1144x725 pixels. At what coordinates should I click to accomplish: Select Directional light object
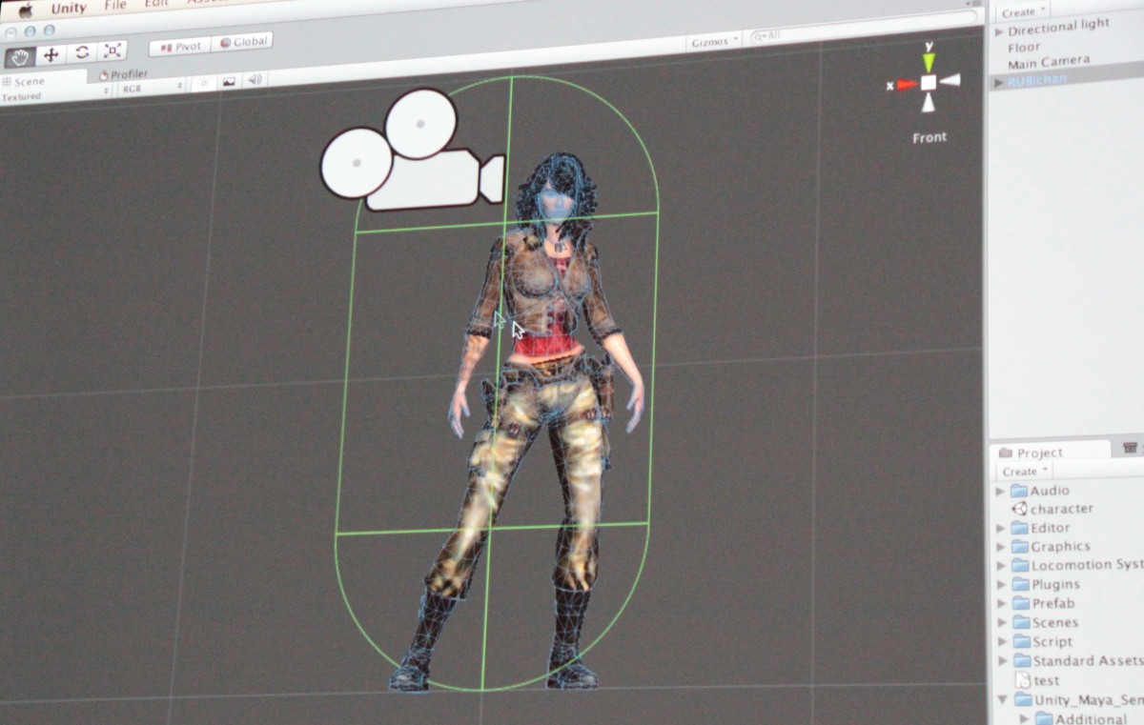[1058, 28]
